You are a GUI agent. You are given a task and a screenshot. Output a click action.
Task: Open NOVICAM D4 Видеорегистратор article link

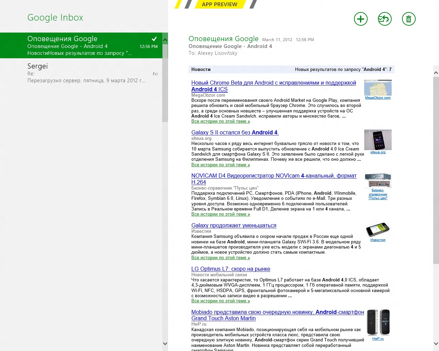(274, 179)
